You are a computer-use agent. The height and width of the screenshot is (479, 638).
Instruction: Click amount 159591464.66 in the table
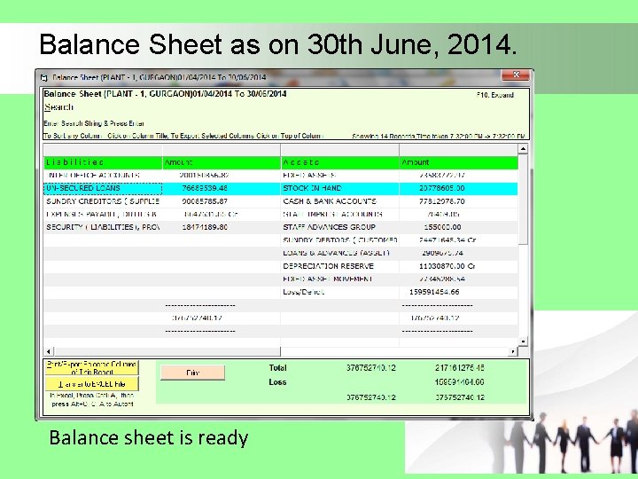coord(434,292)
